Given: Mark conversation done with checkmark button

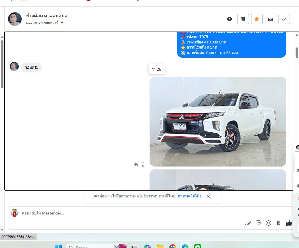Looking at the screenshot, I should pyautogui.click(x=284, y=19).
